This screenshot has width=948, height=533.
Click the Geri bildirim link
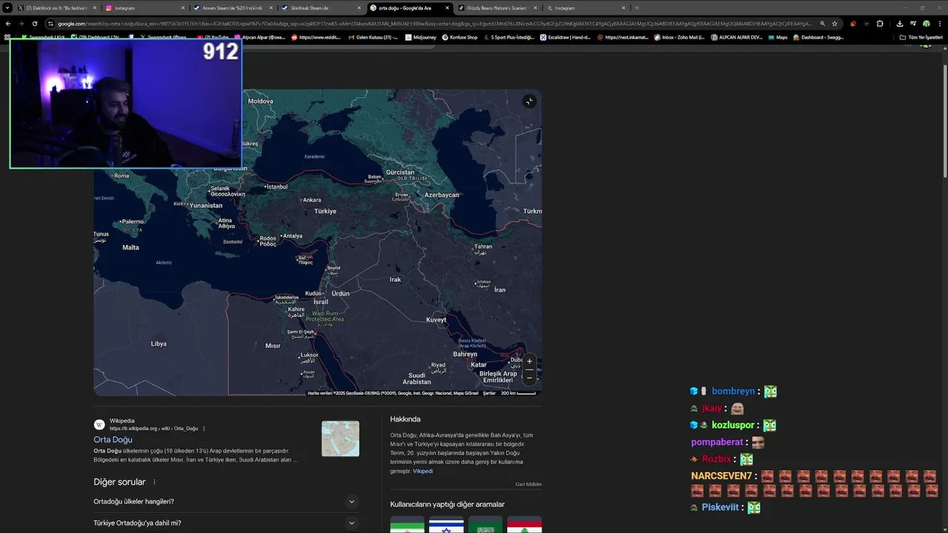[x=529, y=484]
